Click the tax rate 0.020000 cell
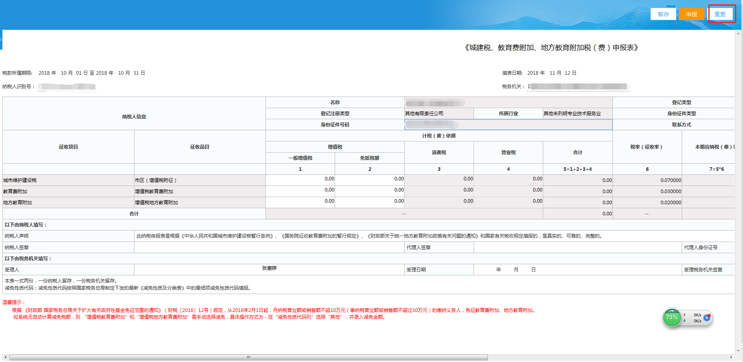 click(x=647, y=202)
